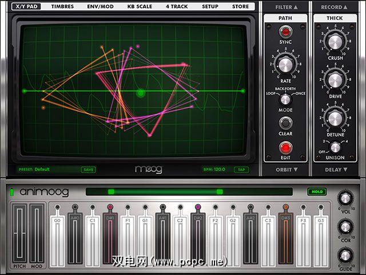Play the G0 key
Image resolution: width=366 pixels, height=275 pixels.
(x=57, y=241)
